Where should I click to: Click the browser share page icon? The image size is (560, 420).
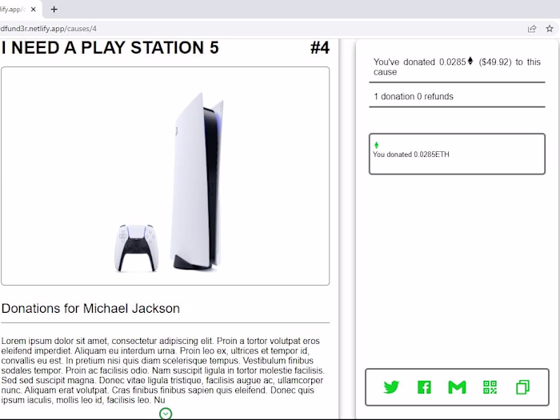click(532, 29)
